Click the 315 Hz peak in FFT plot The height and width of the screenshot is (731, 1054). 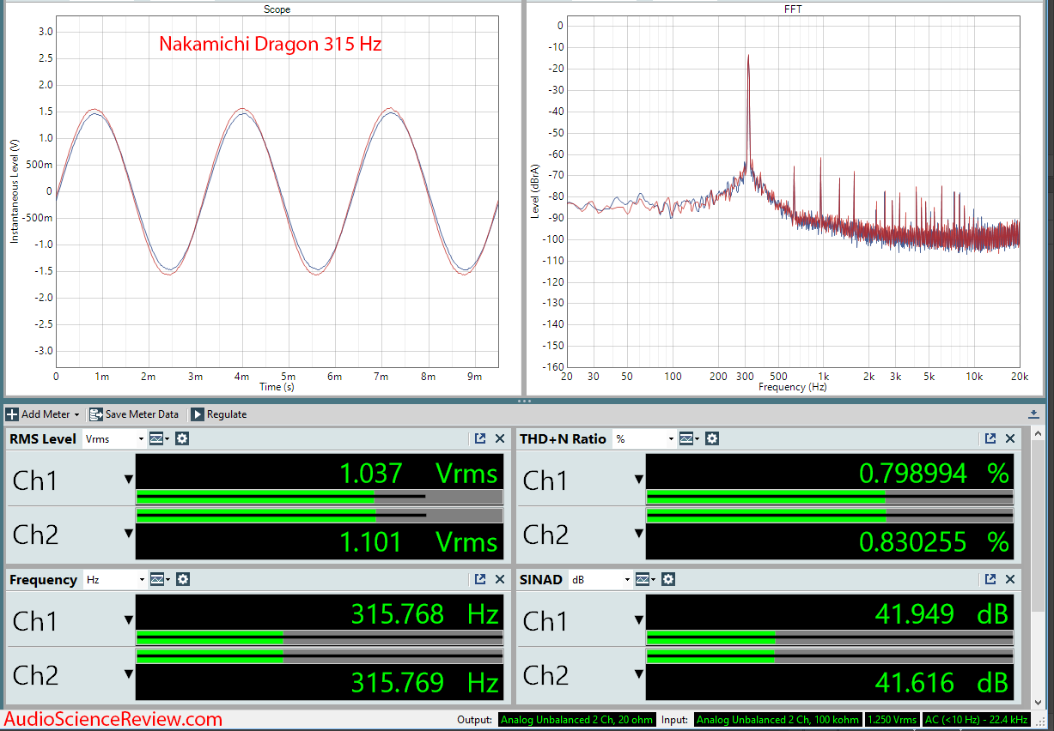(x=748, y=57)
